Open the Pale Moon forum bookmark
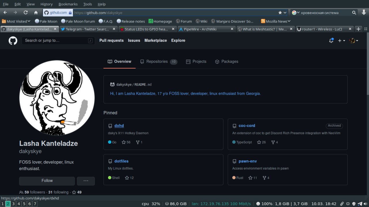The image size is (369, 207). coord(78,21)
